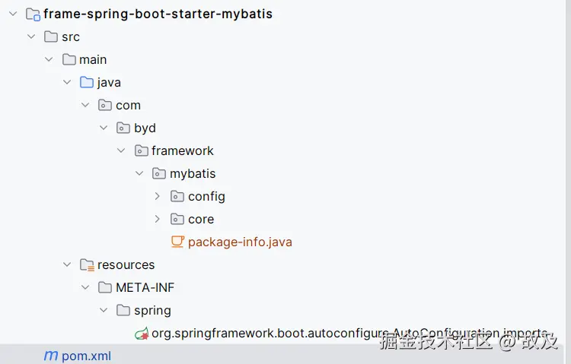The width and height of the screenshot is (571, 364).
Task: Click the Spring AutoConfiguration imports file icon
Action: (x=141, y=333)
